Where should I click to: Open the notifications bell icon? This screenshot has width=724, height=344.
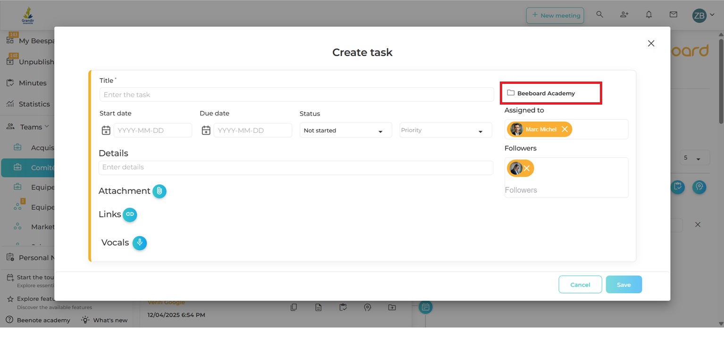pos(648,15)
